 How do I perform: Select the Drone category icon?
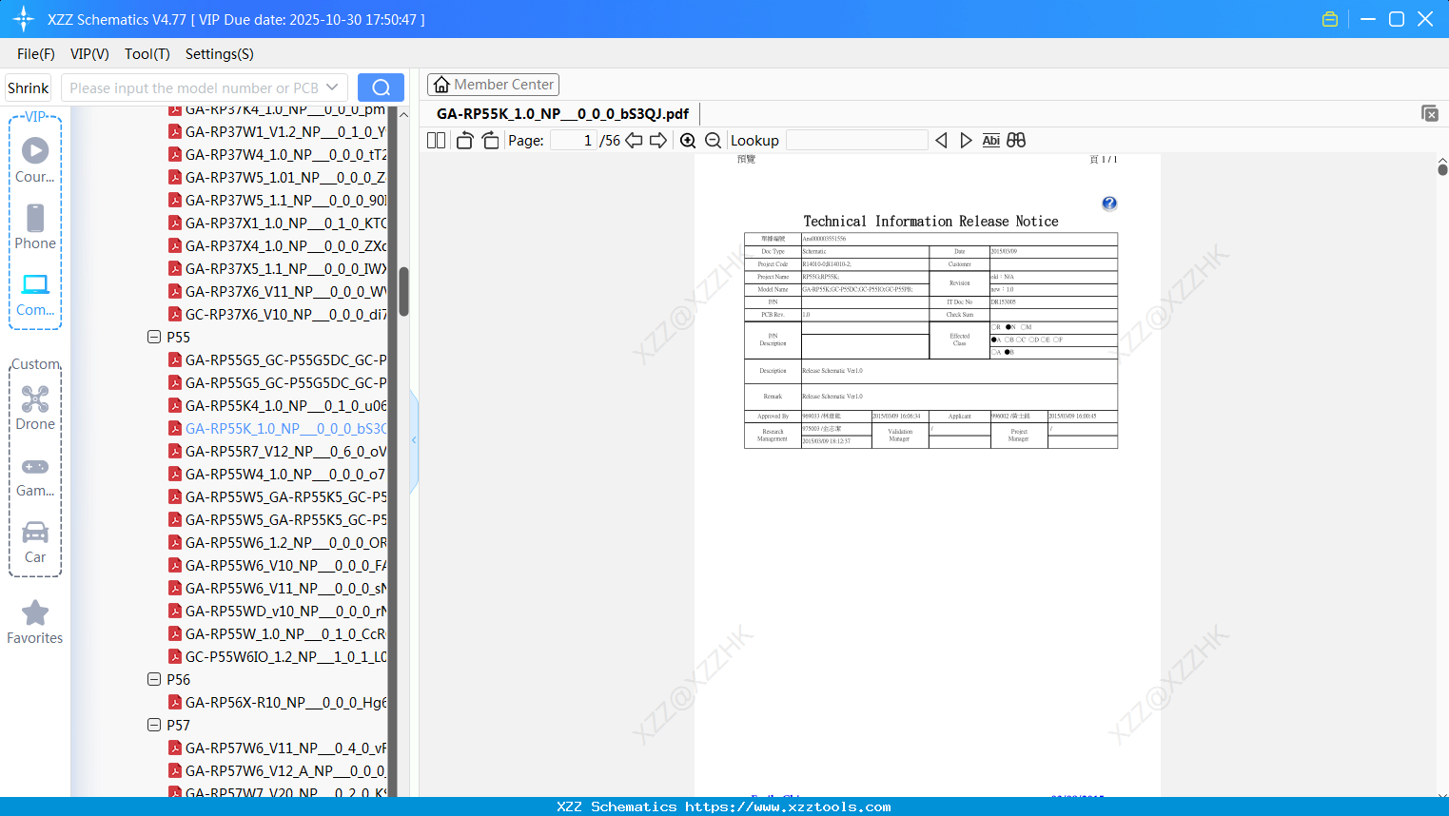coord(35,408)
